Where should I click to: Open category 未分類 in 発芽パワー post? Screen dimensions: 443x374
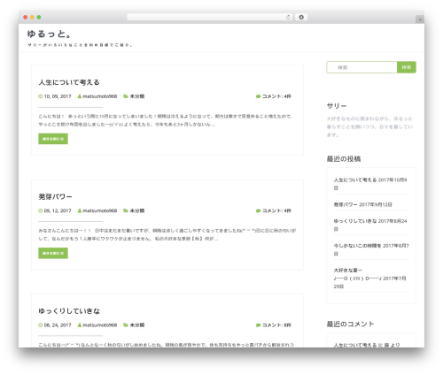137,210
